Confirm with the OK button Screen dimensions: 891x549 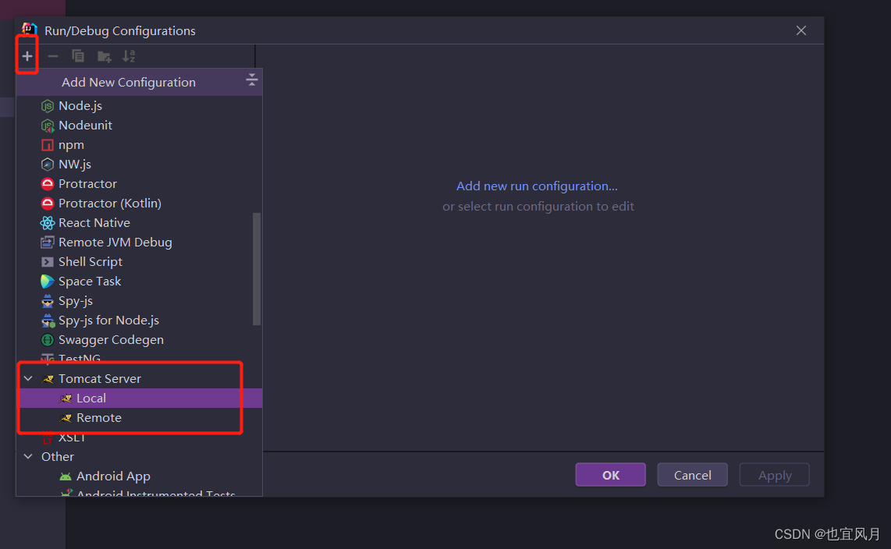coord(610,475)
